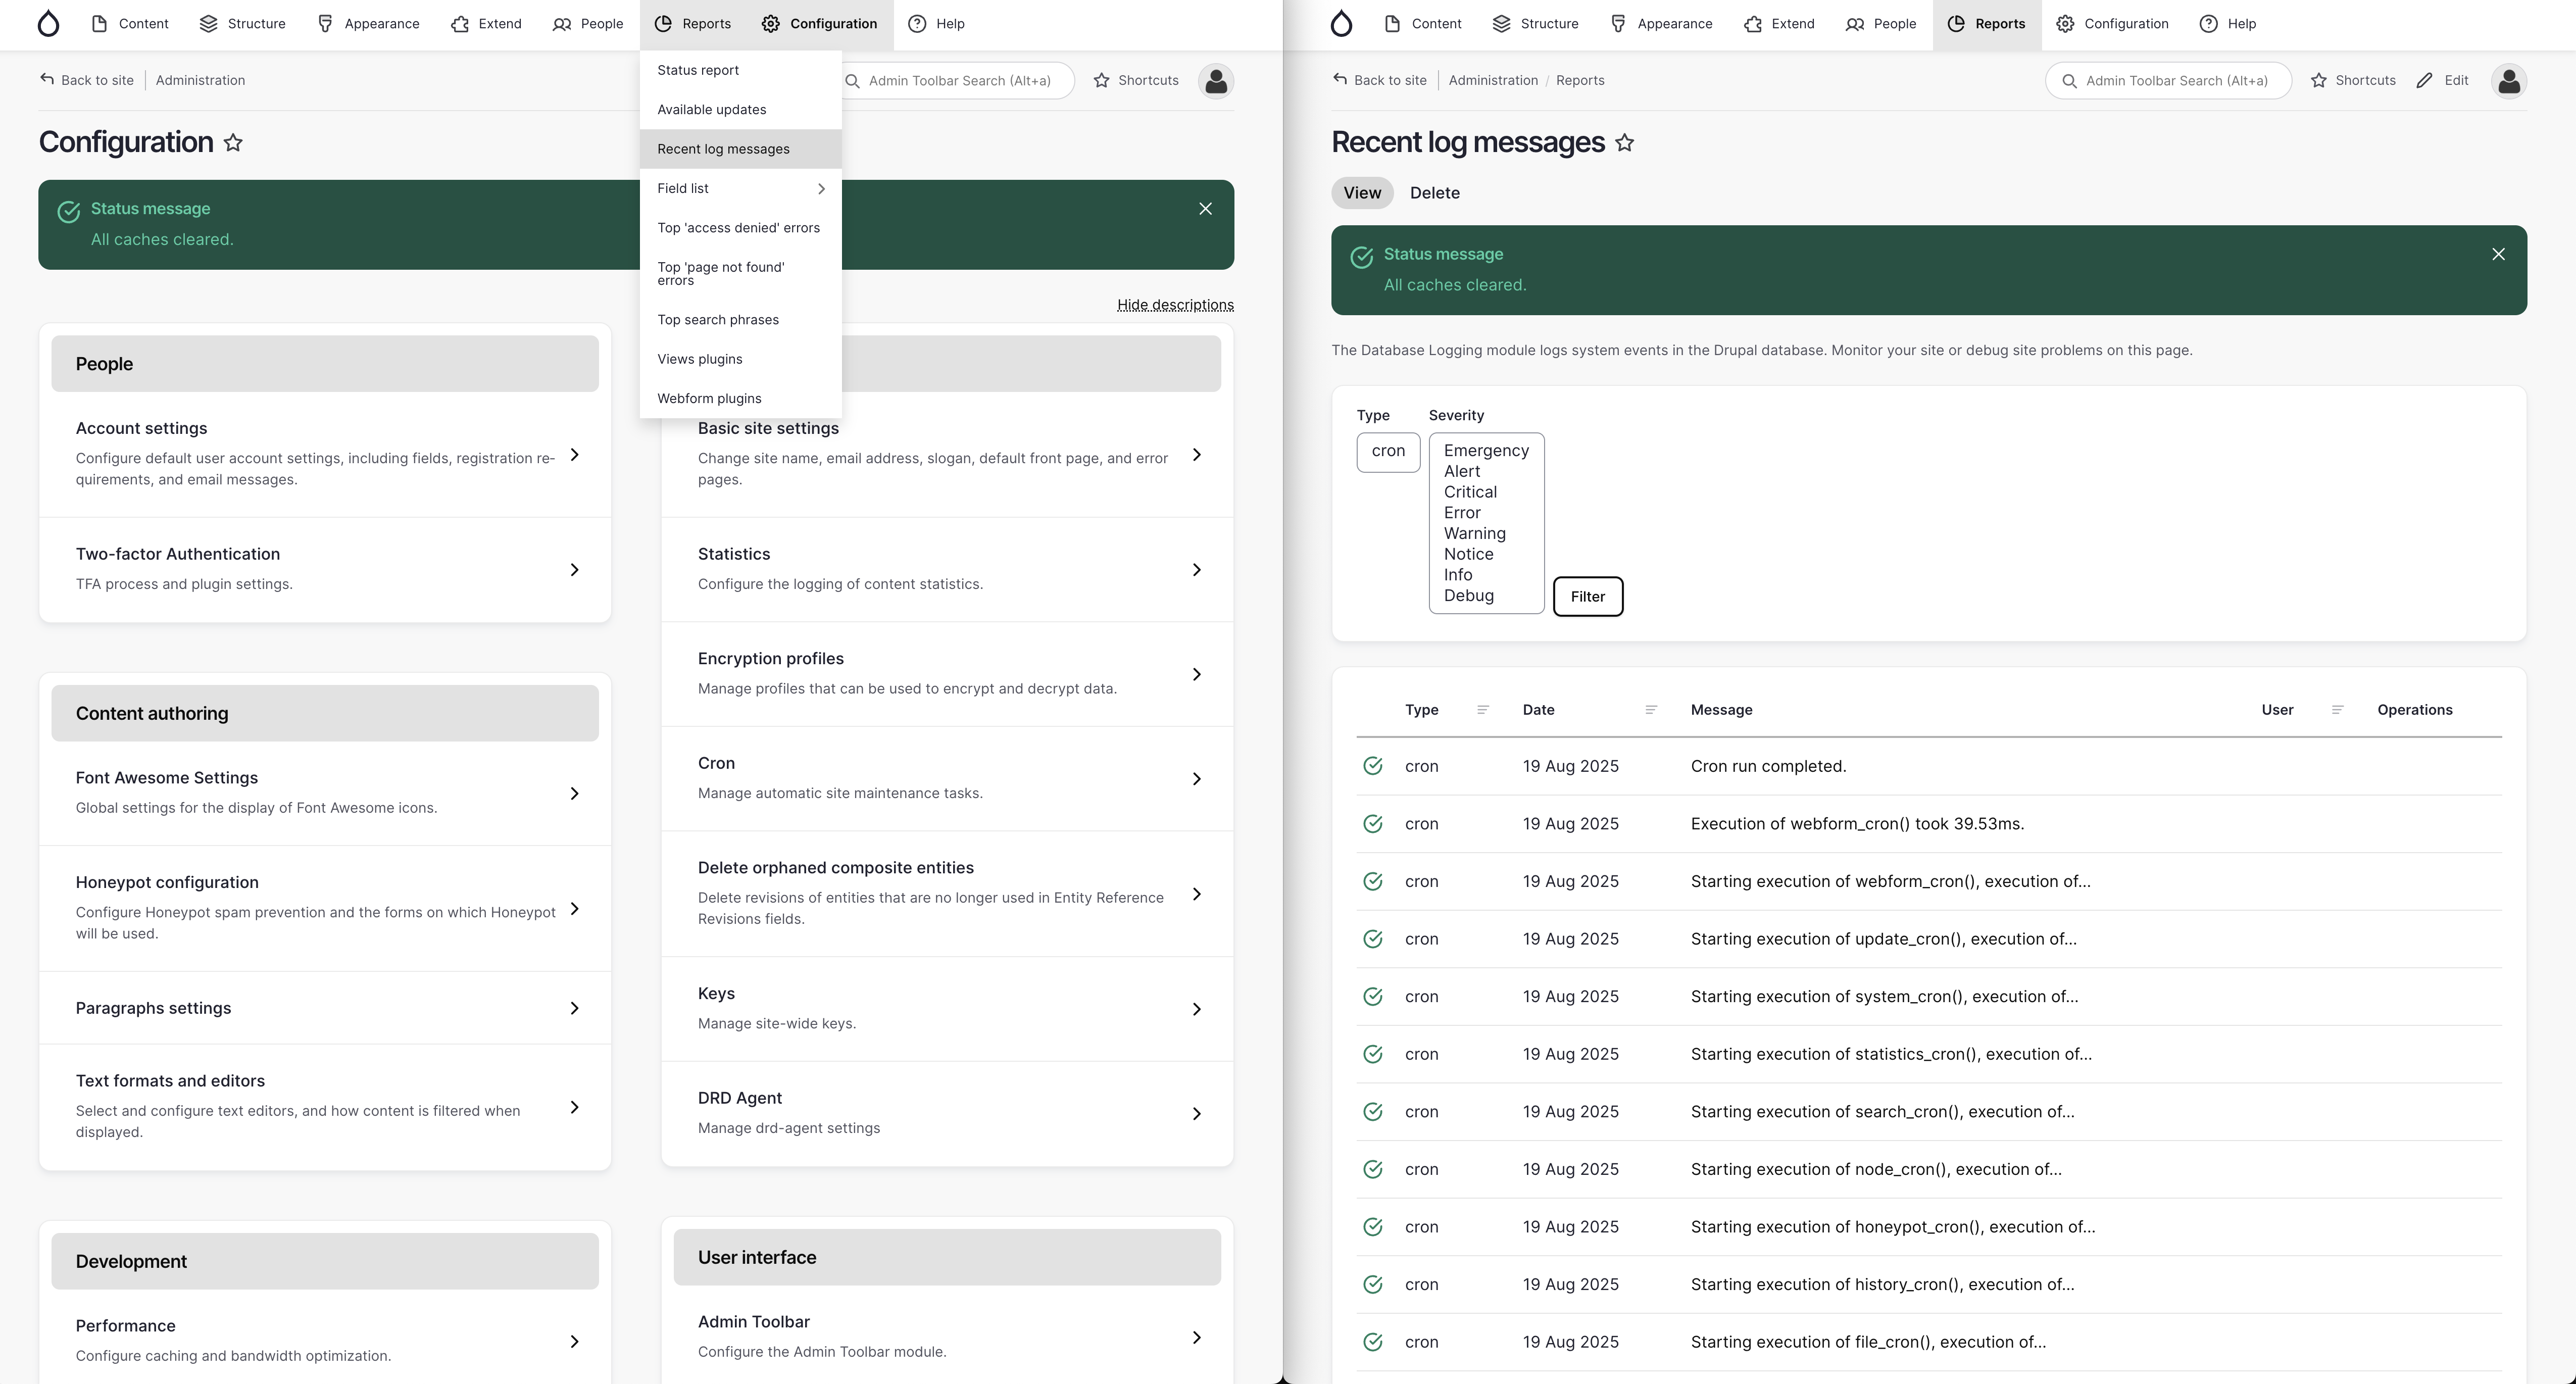The image size is (2576, 1384).
Task: Open the user avatar menu in right window
Action: pyautogui.click(x=2508, y=81)
